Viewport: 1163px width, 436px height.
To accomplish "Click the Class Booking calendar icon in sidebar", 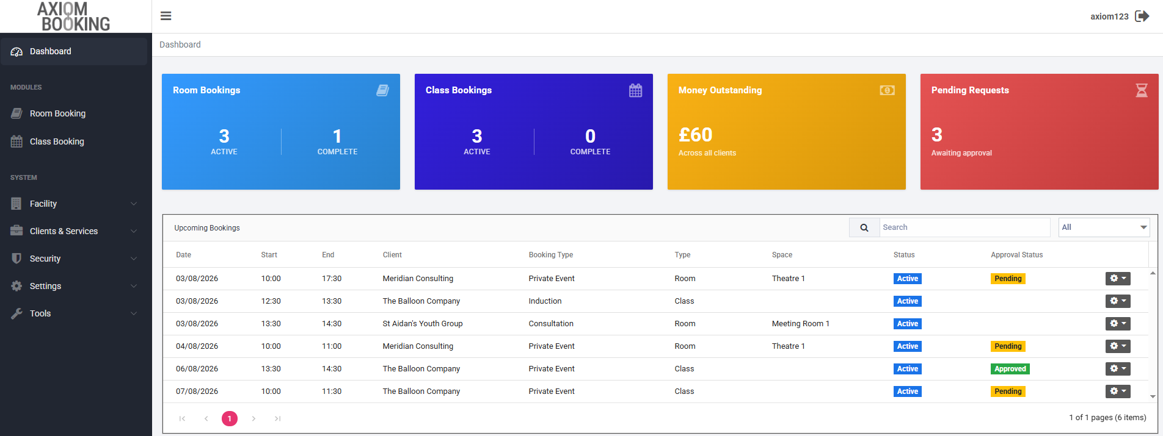I will pyautogui.click(x=16, y=141).
